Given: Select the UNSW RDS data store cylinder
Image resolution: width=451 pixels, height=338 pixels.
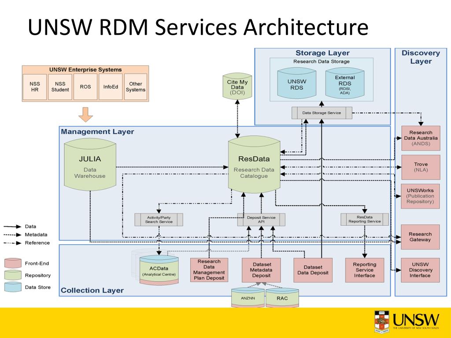Looking at the screenshot, I should point(296,83).
